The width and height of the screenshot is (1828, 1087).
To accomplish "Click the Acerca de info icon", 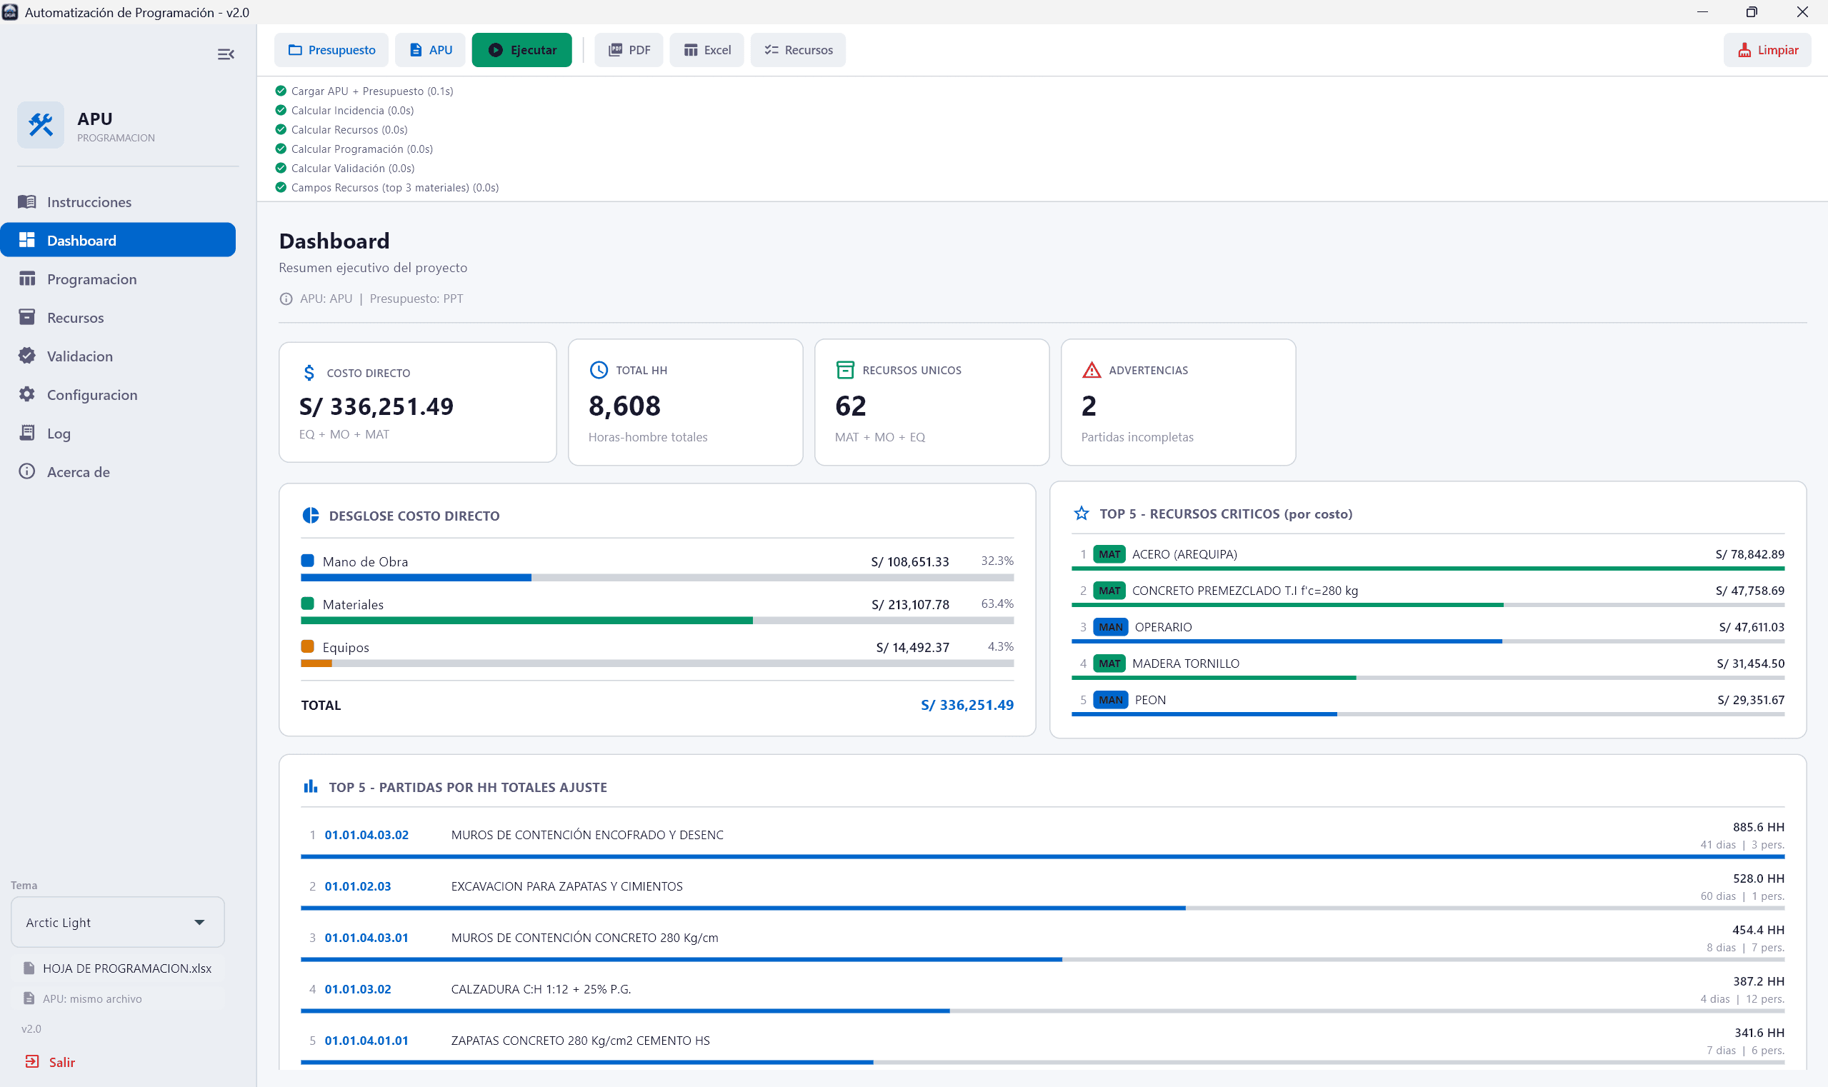I will tap(26, 471).
